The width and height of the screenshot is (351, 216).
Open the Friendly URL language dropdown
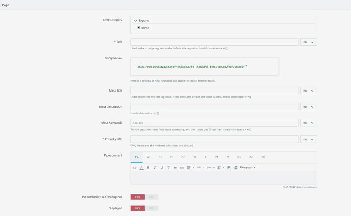tap(308, 139)
